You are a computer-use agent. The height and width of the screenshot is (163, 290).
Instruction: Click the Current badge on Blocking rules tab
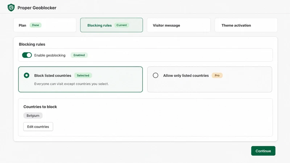121,25
